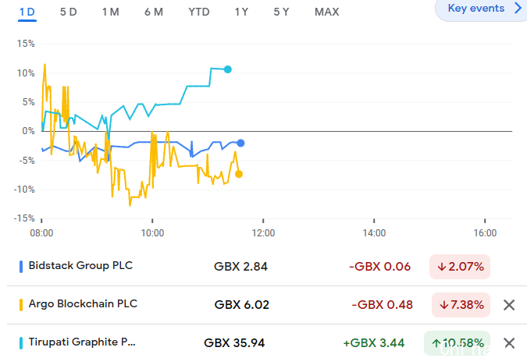Switch to the 5Y chart range

pos(281,12)
